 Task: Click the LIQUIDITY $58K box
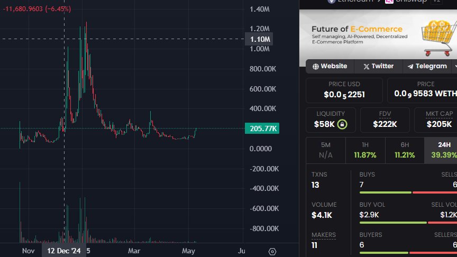click(x=331, y=120)
